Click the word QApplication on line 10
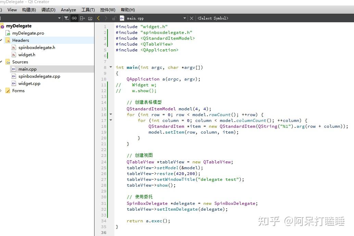354x236 pixels. [143, 79]
